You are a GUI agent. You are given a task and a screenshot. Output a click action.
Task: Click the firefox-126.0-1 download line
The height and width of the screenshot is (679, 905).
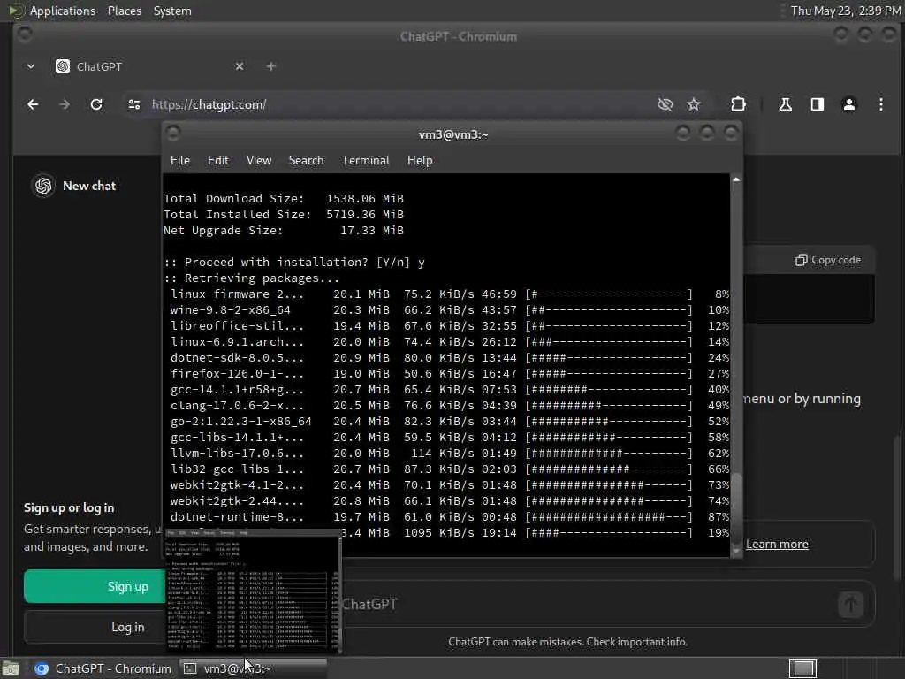click(x=449, y=374)
